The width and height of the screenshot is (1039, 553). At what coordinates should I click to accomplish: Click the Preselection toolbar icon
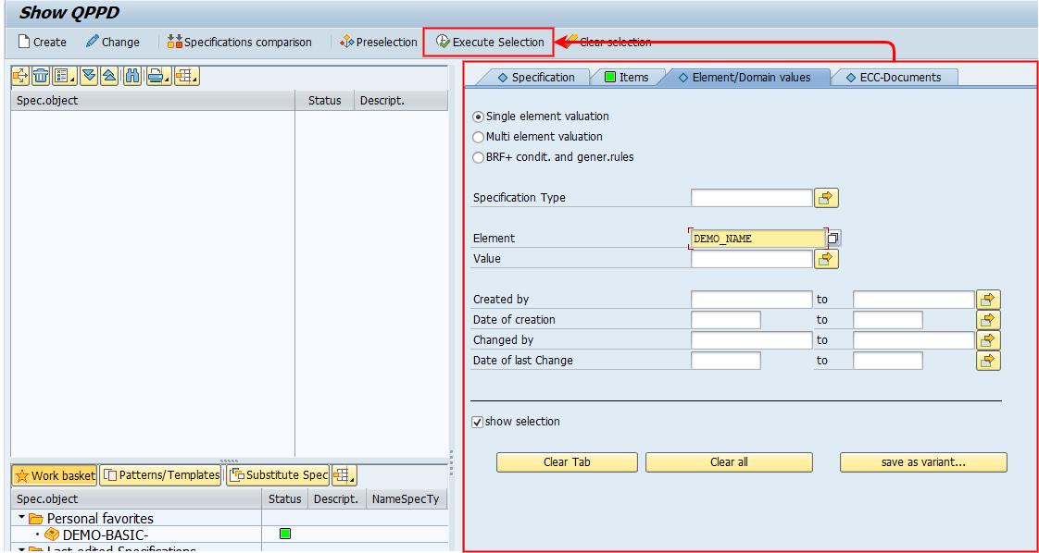[379, 42]
